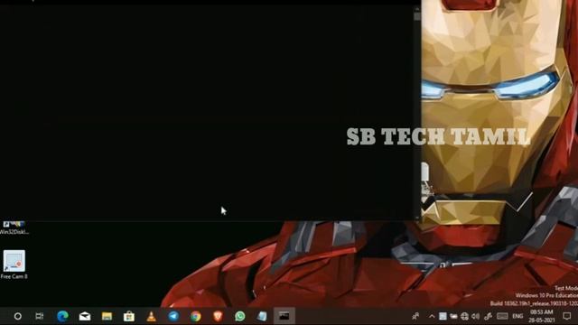The width and height of the screenshot is (578, 325).
Task: Open Telegram from taskbar
Action: (x=173, y=316)
